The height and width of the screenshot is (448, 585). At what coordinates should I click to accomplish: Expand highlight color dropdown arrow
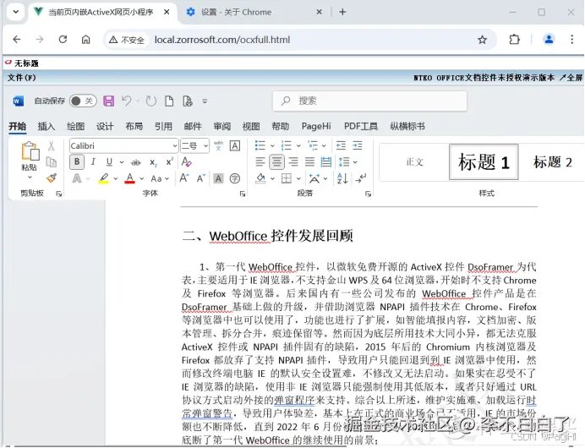coord(116,178)
